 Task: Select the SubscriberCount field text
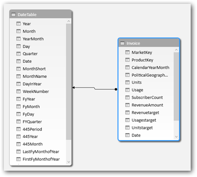click(x=147, y=98)
